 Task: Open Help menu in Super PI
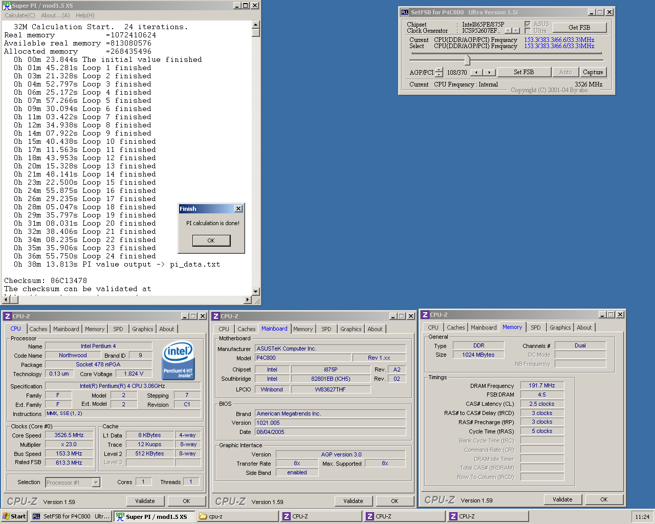click(85, 15)
